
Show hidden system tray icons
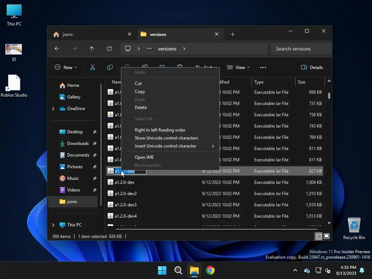(x=295, y=270)
